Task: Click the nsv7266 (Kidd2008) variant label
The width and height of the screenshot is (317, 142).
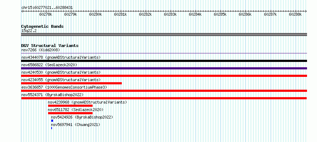Action: [41, 50]
